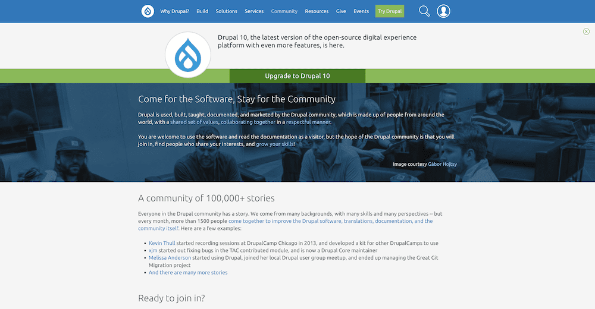The width and height of the screenshot is (595, 309).
Task: Open the xjm profile link
Action: click(x=153, y=251)
